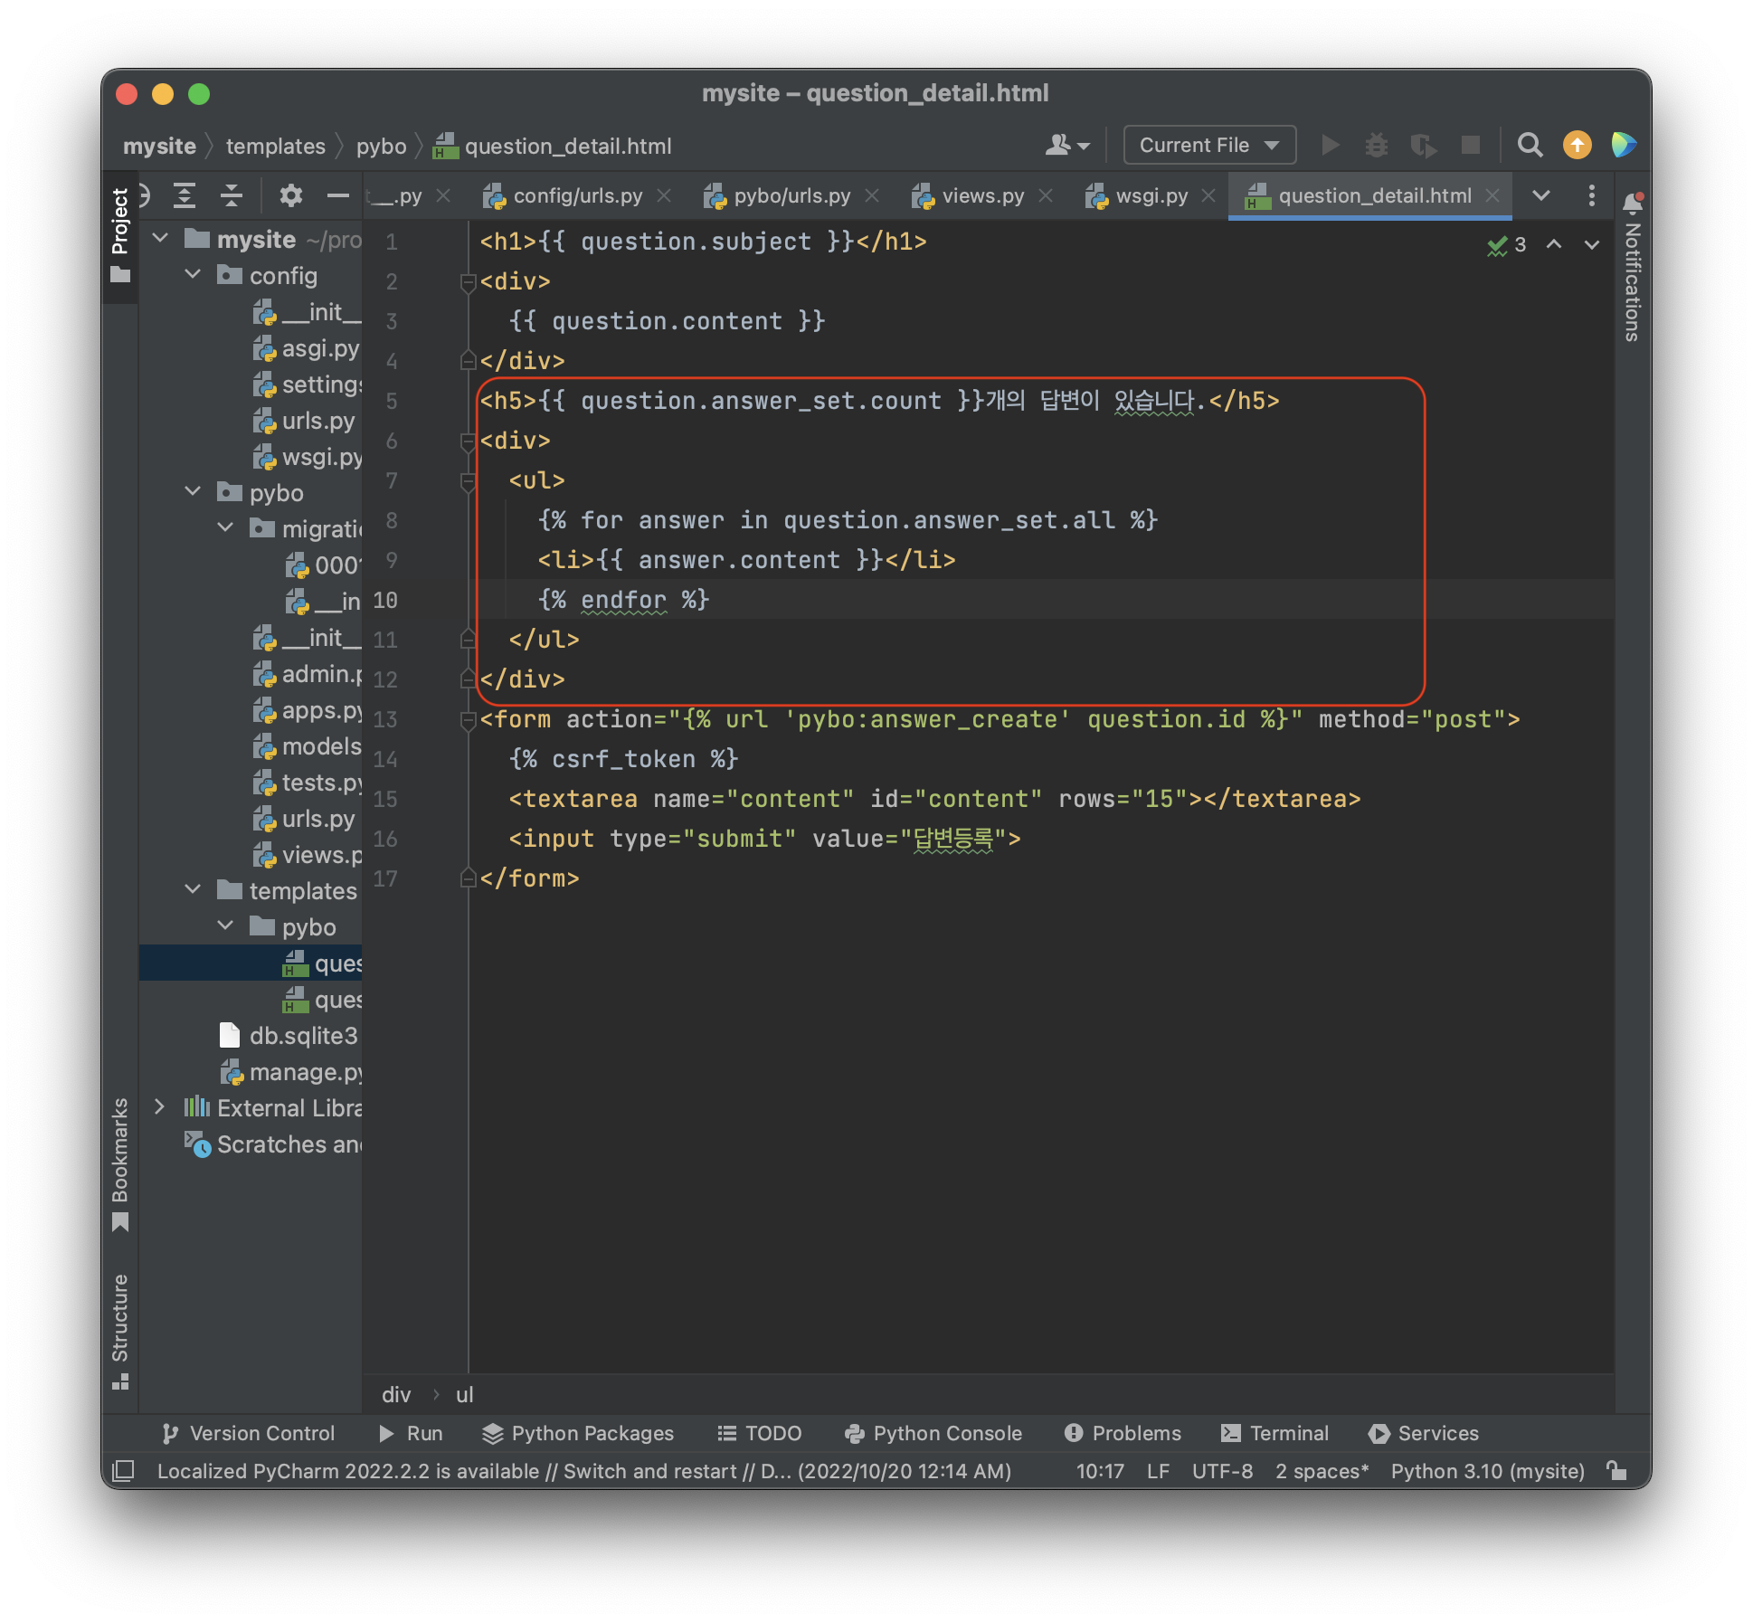Viewport: 1753px width, 1623px height.
Task: Open the Current File run configuration dropdown
Action: pyautogui.click(x=1208, y=145)
